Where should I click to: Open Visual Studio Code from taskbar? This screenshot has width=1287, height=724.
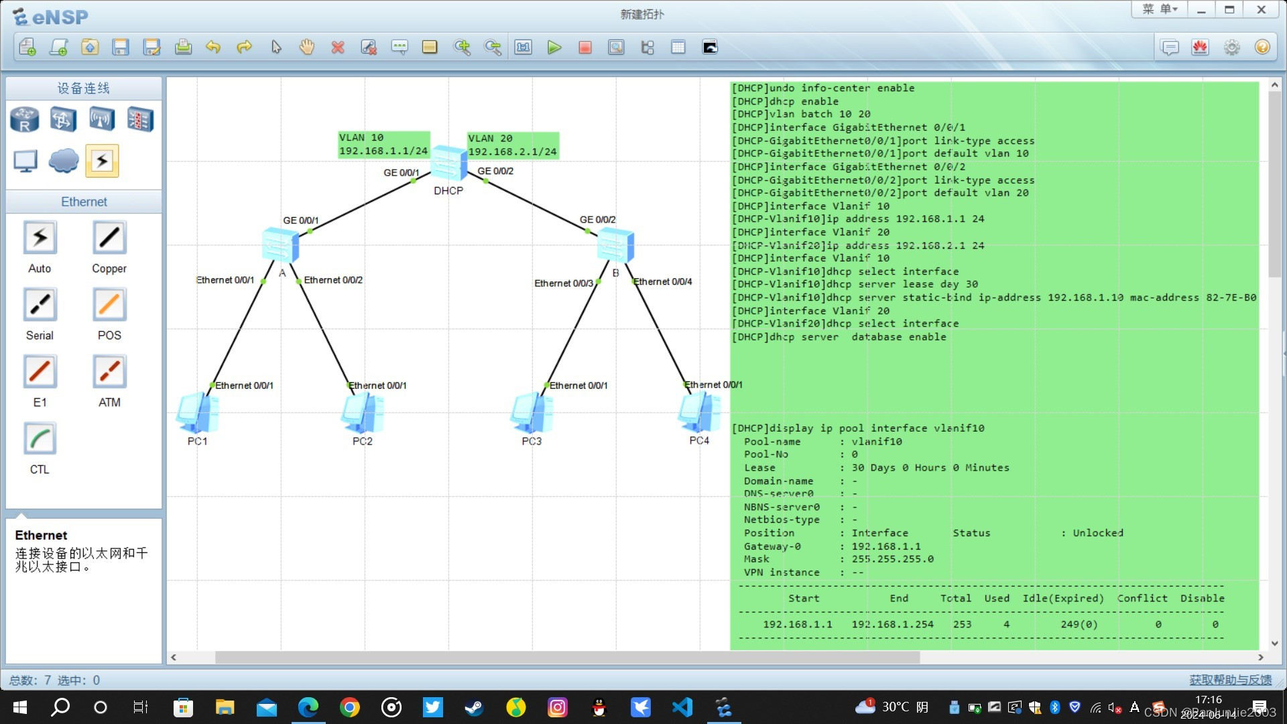[682, 707]
